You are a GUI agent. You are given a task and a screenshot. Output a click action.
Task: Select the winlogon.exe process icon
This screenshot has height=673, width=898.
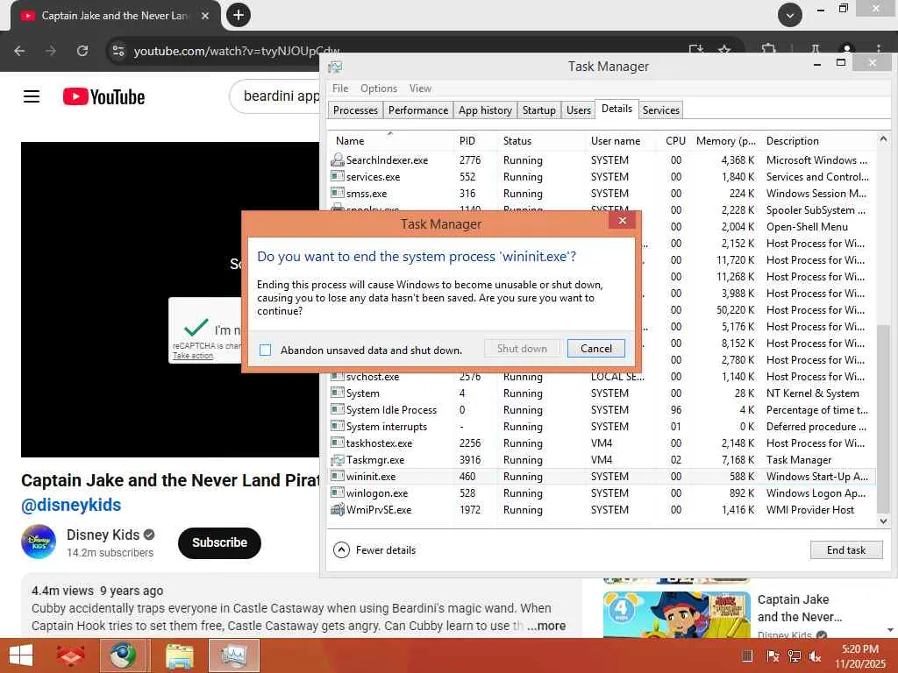point(338,492)
